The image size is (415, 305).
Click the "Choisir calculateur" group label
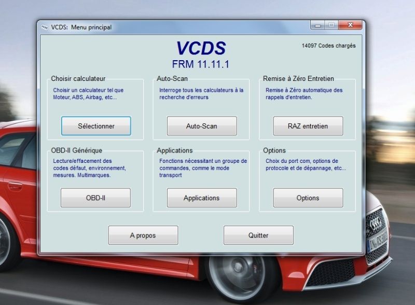coord(78,79)
